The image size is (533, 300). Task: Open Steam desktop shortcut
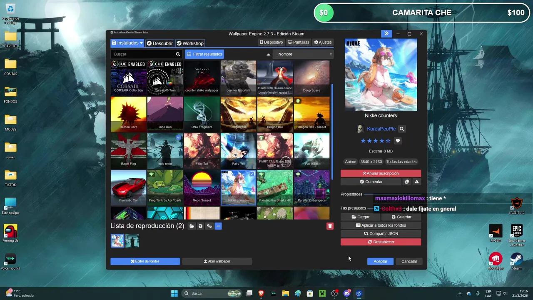pos(516,261)
